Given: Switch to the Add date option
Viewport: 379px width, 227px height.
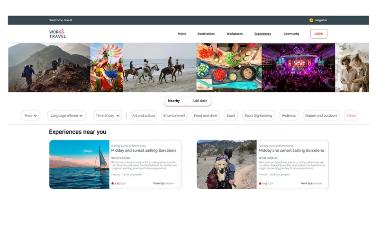Looking at the screenshot, I should pyautogui.click(x=199, y=101).
